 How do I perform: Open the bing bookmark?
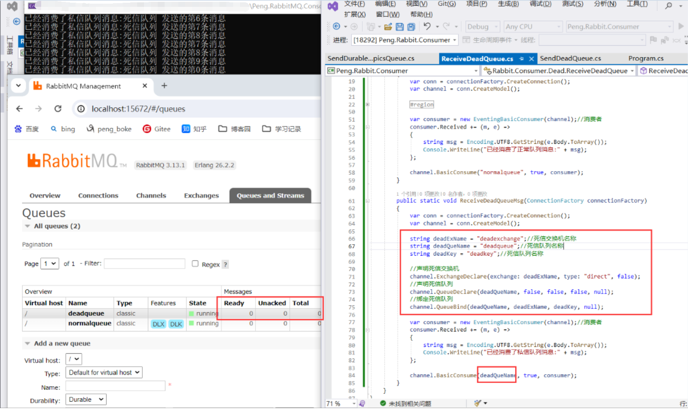[x=63, y=129]
